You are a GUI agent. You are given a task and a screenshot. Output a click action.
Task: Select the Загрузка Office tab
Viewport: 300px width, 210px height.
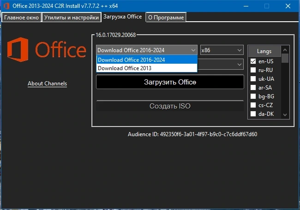point(123,17)
